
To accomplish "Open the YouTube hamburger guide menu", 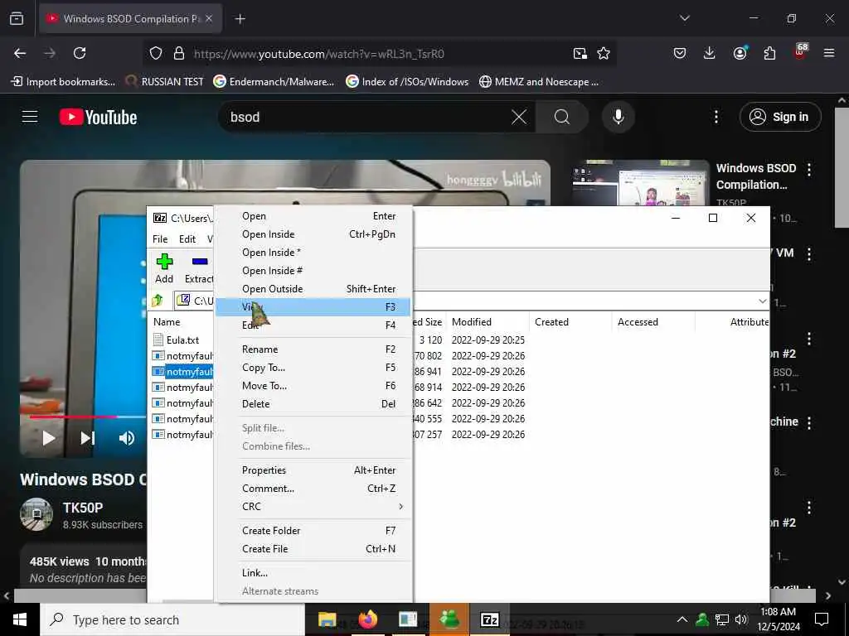I will click(x=30, y=117).
